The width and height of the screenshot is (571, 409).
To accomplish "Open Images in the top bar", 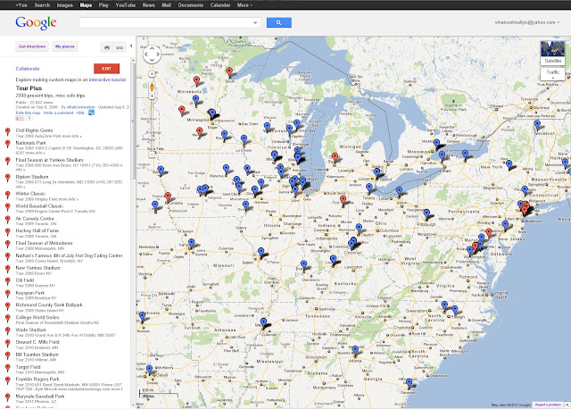I will click(65, 5).
